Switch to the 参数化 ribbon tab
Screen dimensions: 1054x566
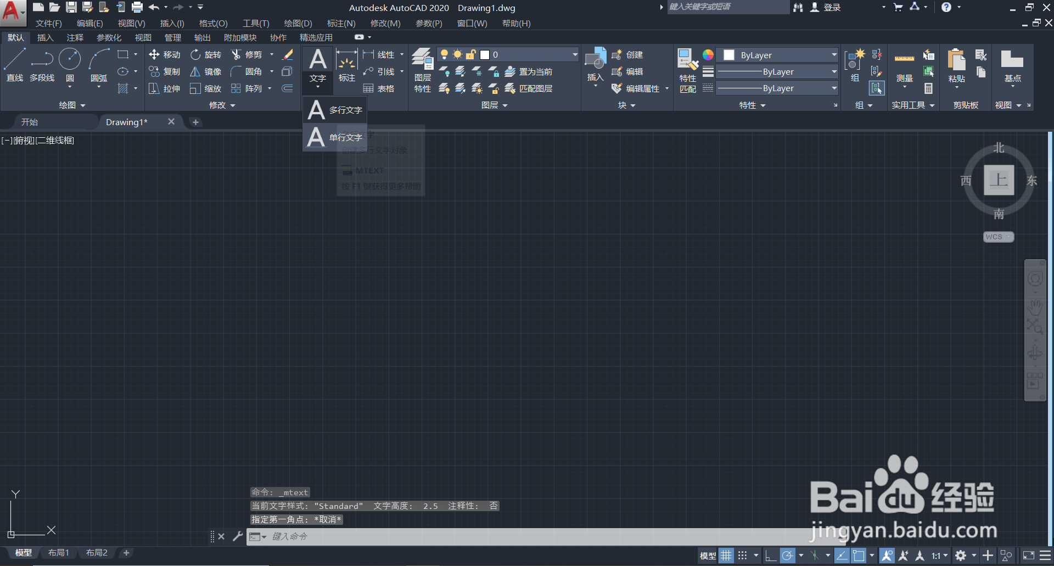(109, 37)
